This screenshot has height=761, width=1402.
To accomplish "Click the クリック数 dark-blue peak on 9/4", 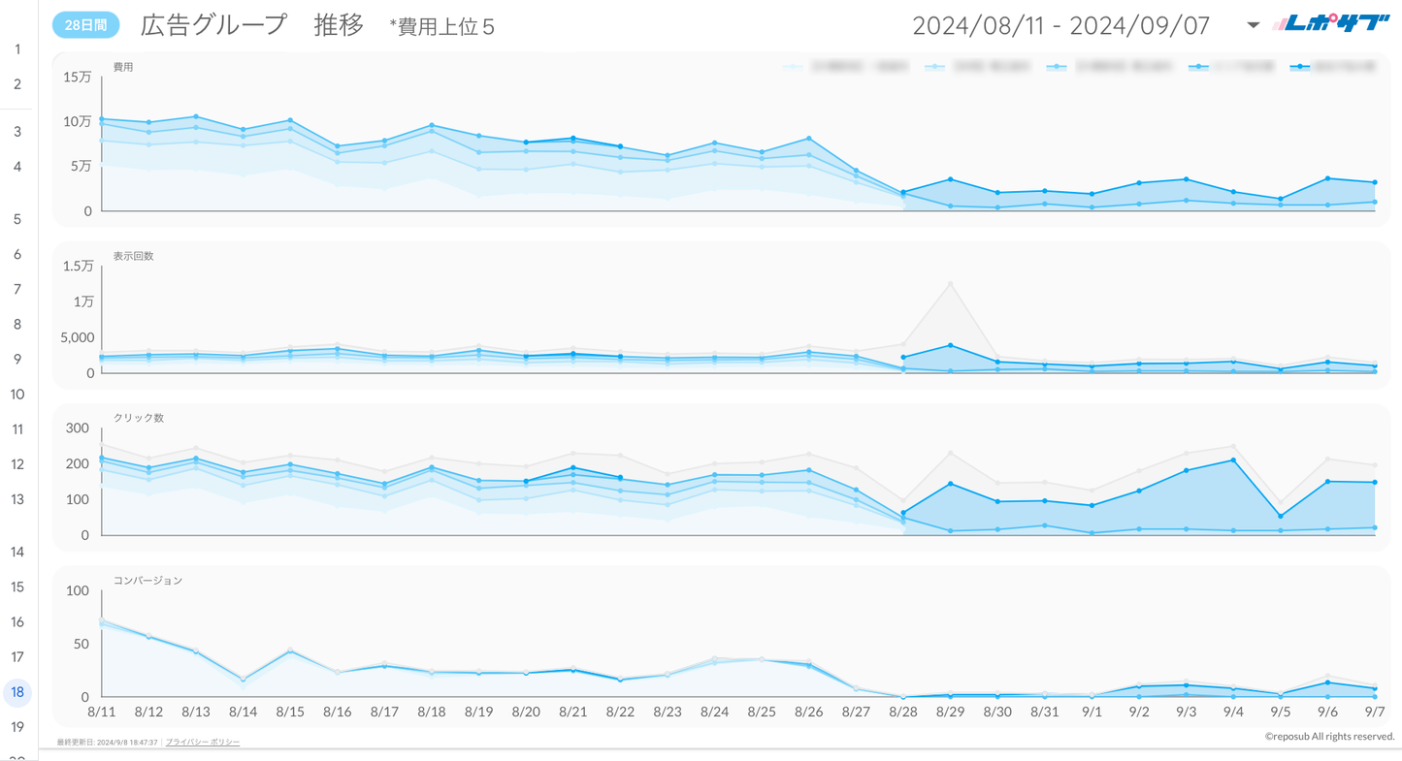I will pyautogui.click(x=1233, y=460).
